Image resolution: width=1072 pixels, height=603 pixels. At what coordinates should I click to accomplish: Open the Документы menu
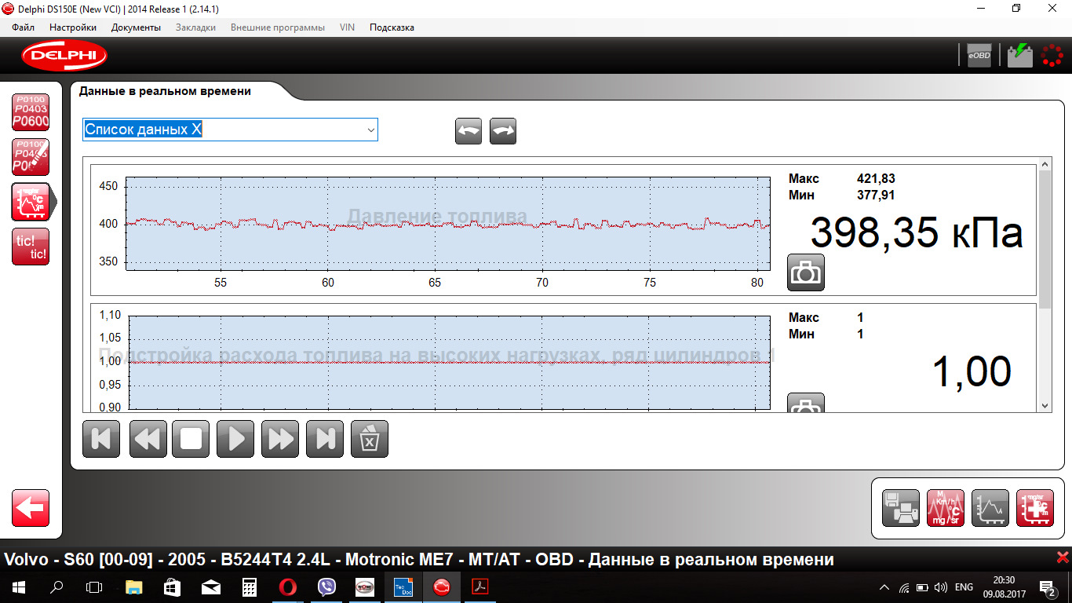[136, 27]
